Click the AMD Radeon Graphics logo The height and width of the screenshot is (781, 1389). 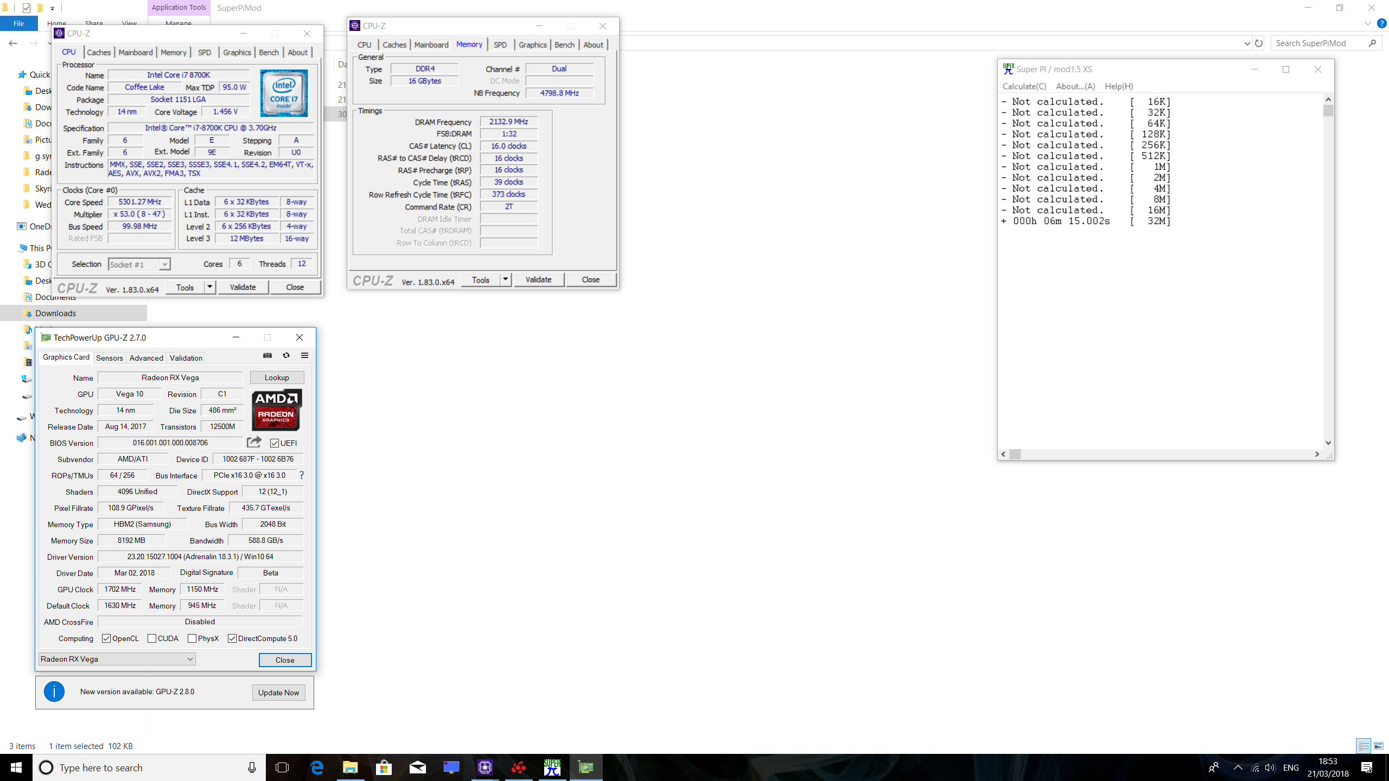coord(277,409)
